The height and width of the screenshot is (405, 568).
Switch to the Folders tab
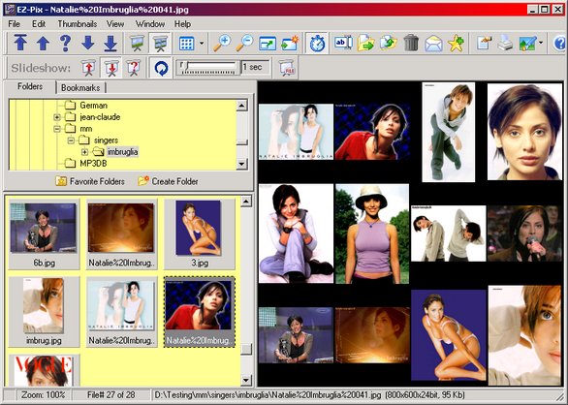pos(30,86)
